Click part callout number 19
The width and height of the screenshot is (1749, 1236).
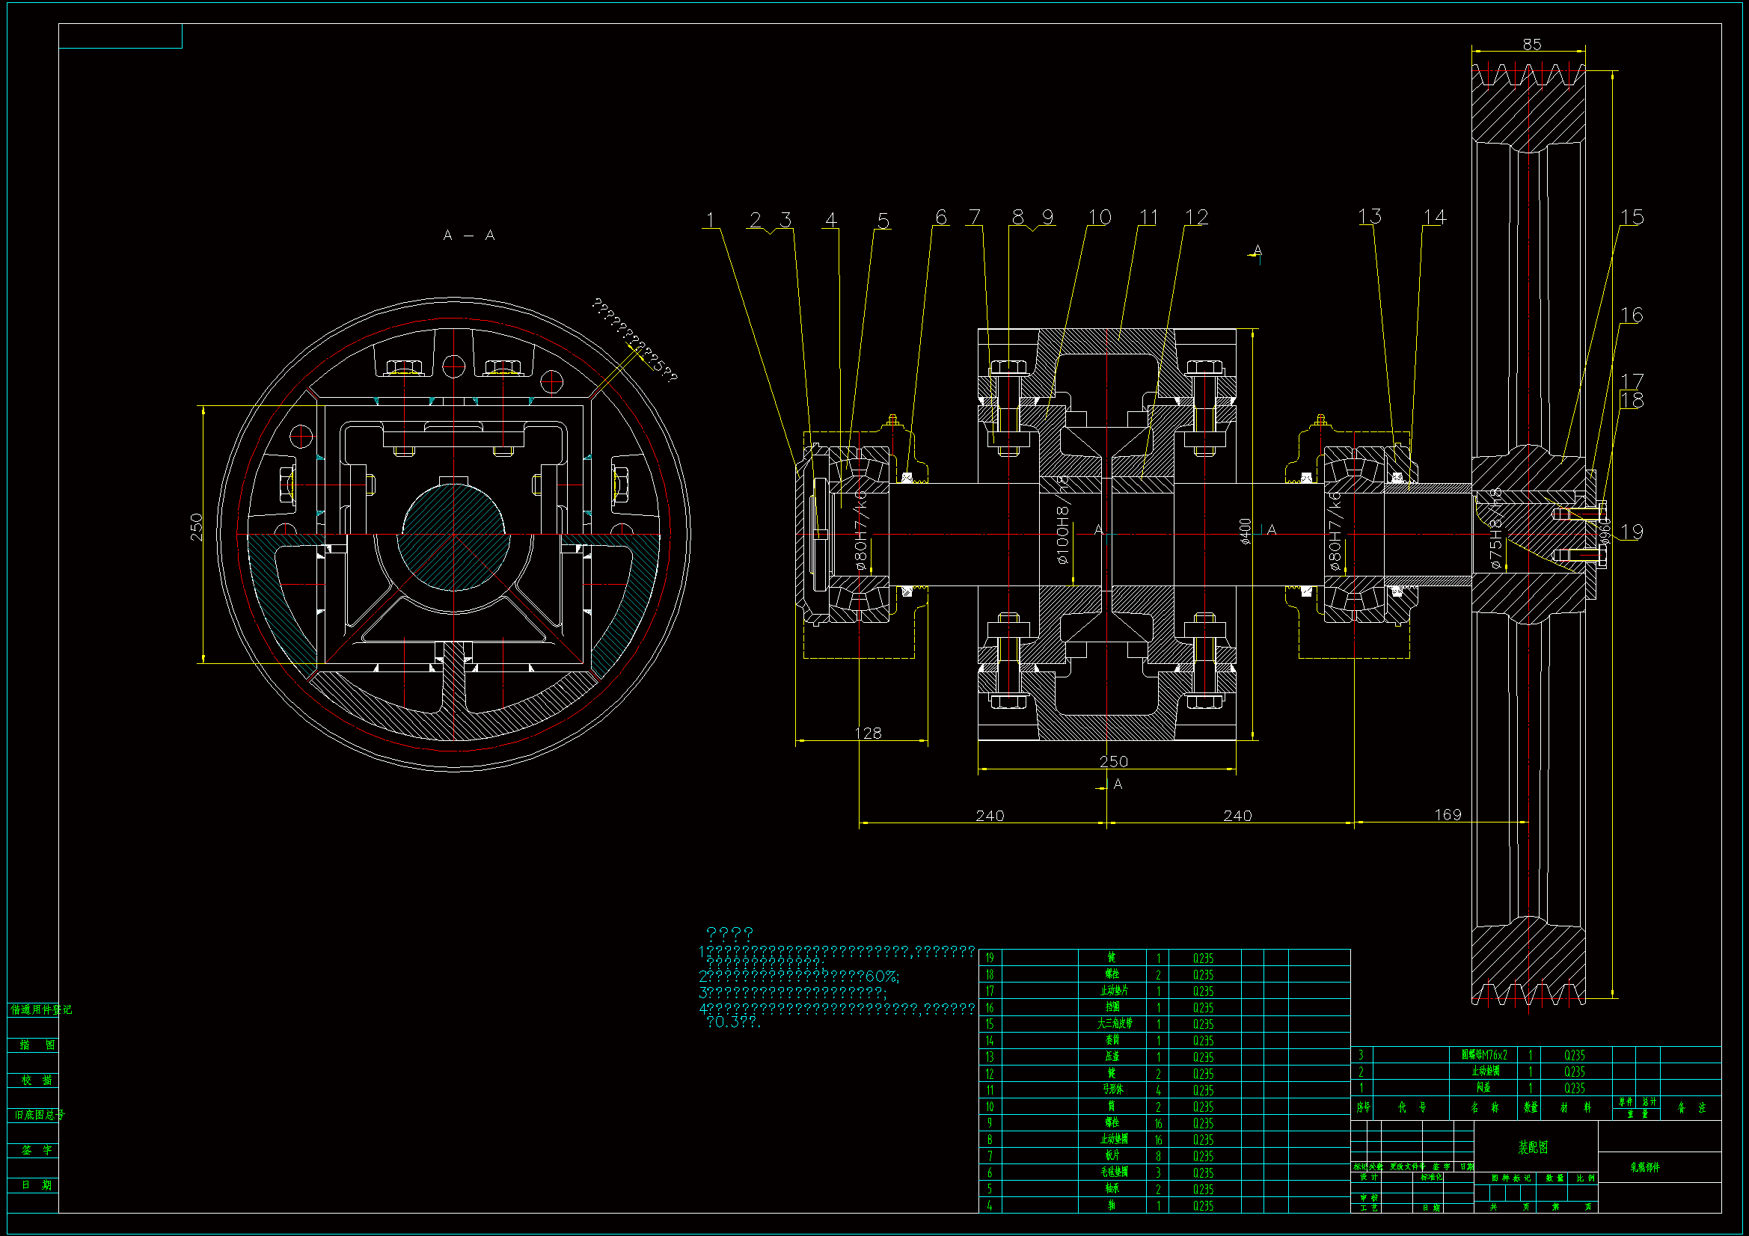tap(1631, 532)
